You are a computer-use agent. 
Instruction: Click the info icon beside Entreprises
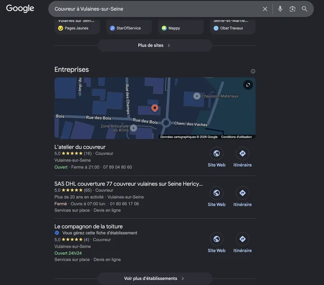(x=253, y=71)
